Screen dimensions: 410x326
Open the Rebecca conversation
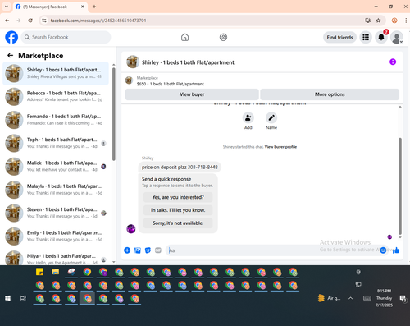click(x=56, y=96)
